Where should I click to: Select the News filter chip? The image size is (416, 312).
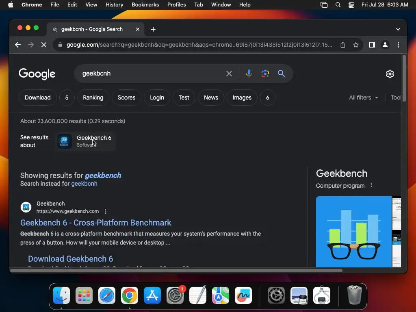tap(211, 97)
